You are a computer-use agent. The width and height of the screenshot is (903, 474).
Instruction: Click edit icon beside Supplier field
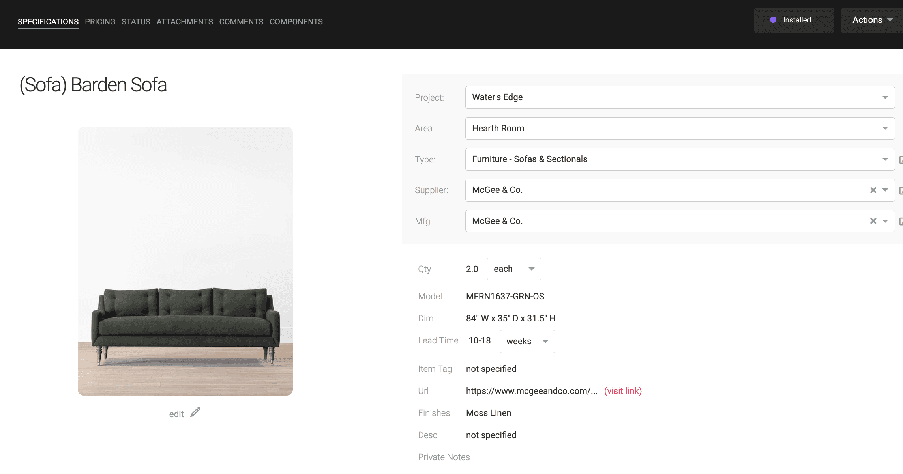click(x=901, y=190)
